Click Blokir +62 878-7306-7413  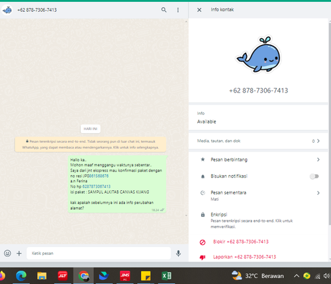[x=241, y=242]
